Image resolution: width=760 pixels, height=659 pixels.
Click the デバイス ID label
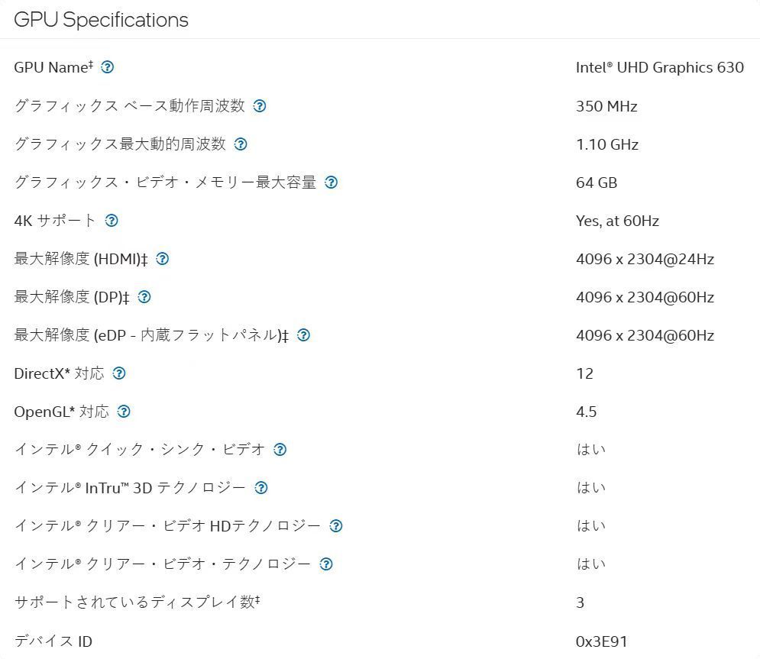point(53,641)
